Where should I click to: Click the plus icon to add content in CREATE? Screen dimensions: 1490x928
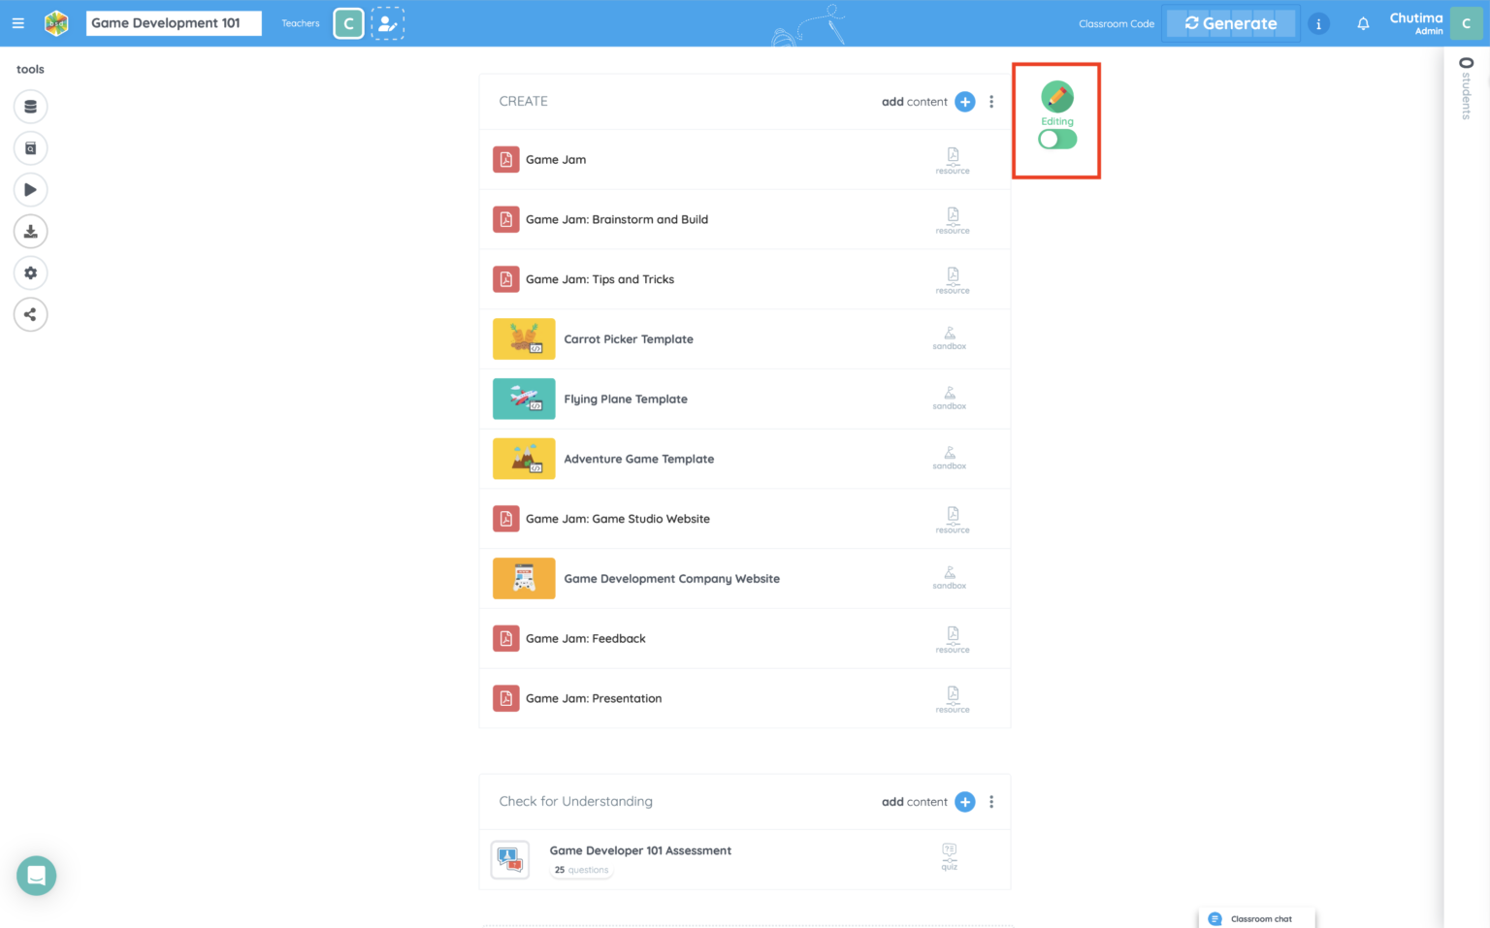965,102
